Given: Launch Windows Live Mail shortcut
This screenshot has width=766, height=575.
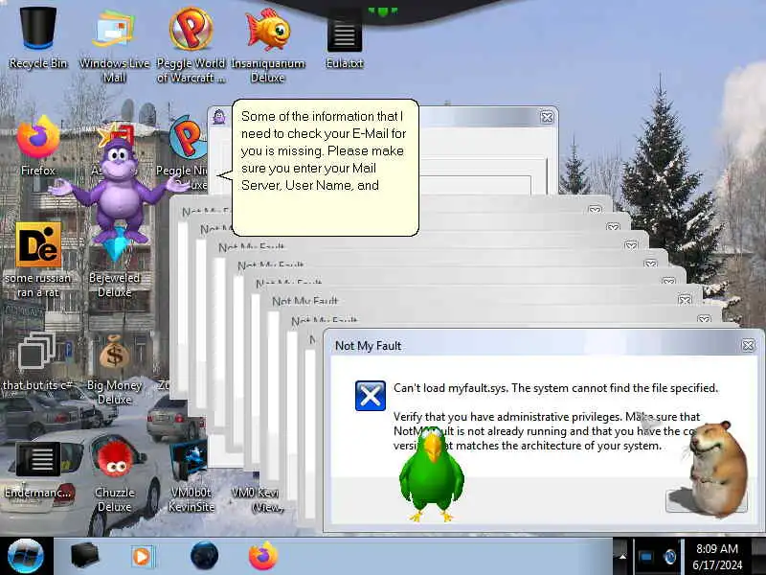Looking at the screenshot, I should (x=114, y=45).
